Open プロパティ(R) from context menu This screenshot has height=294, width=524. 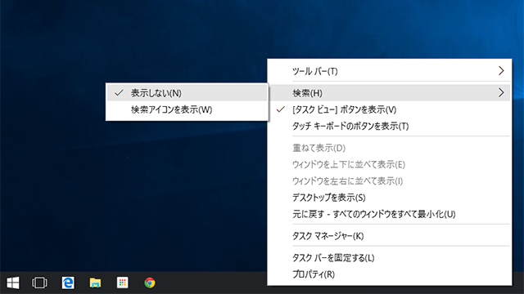390,274
